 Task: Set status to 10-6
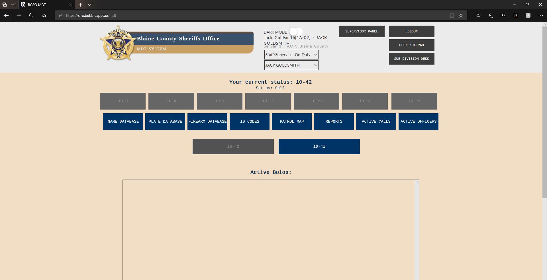coord(171,101)
